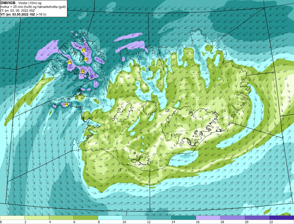
Task: Click the southernmost yellow 26 gust label
Action: click(x=66, y=104)
